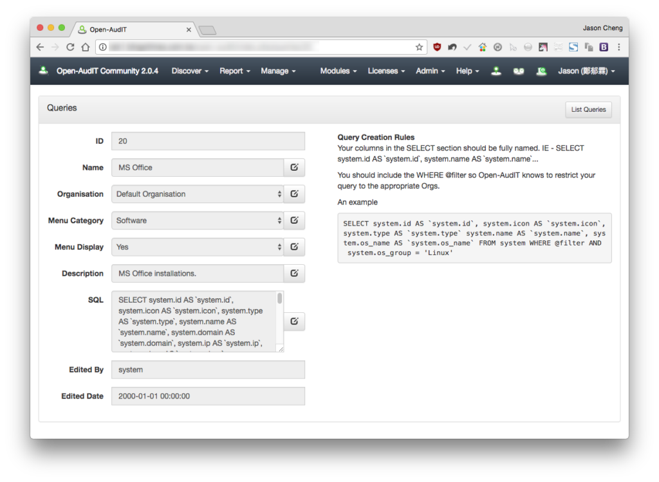Reload the page with browser refresh icon
The width and height of the screenshot is (659, 482).
tap(70, 47)
